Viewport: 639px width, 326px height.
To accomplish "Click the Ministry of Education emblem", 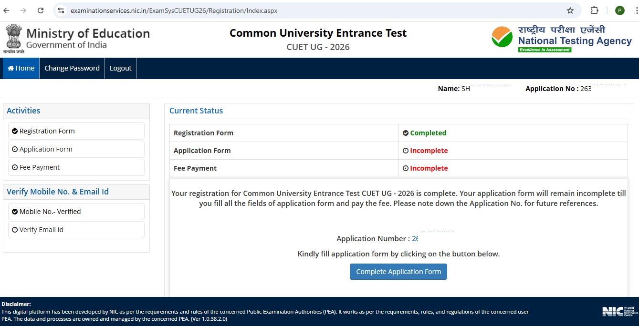I will pos(13,38).
